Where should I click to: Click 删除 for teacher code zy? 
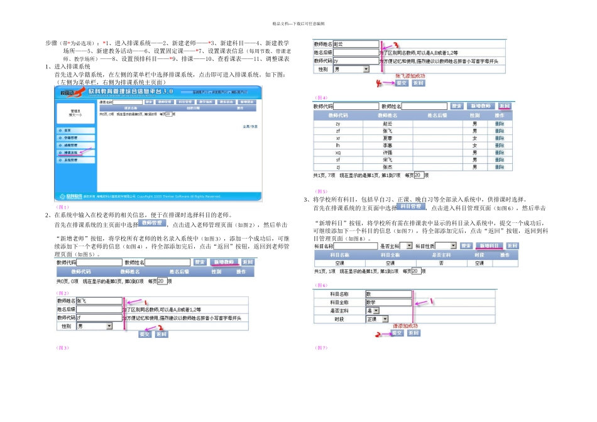tap(499, 124)
